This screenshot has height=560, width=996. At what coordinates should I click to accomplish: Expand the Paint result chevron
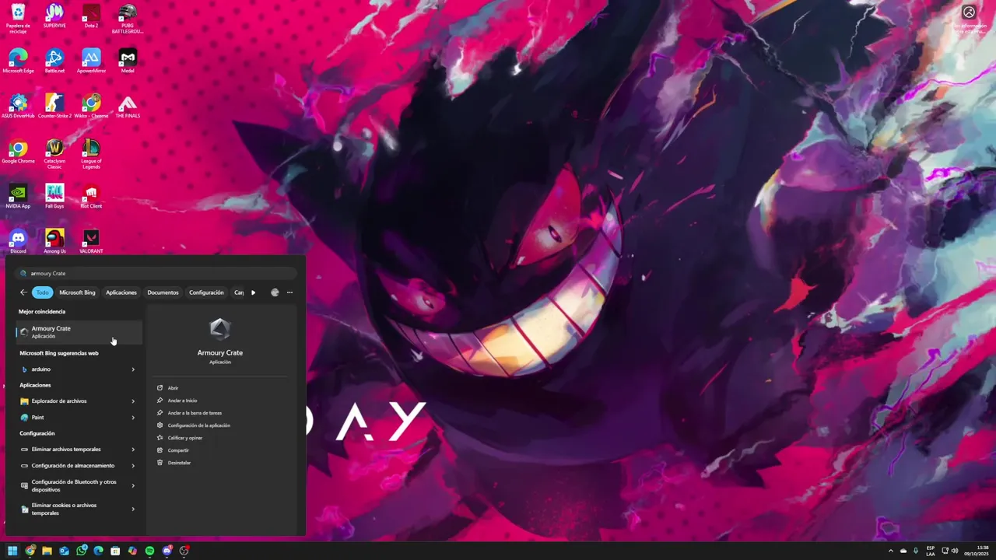(x=133, y=418)
